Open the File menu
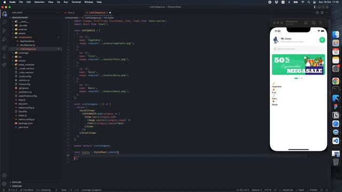 (x=21, y=2)
